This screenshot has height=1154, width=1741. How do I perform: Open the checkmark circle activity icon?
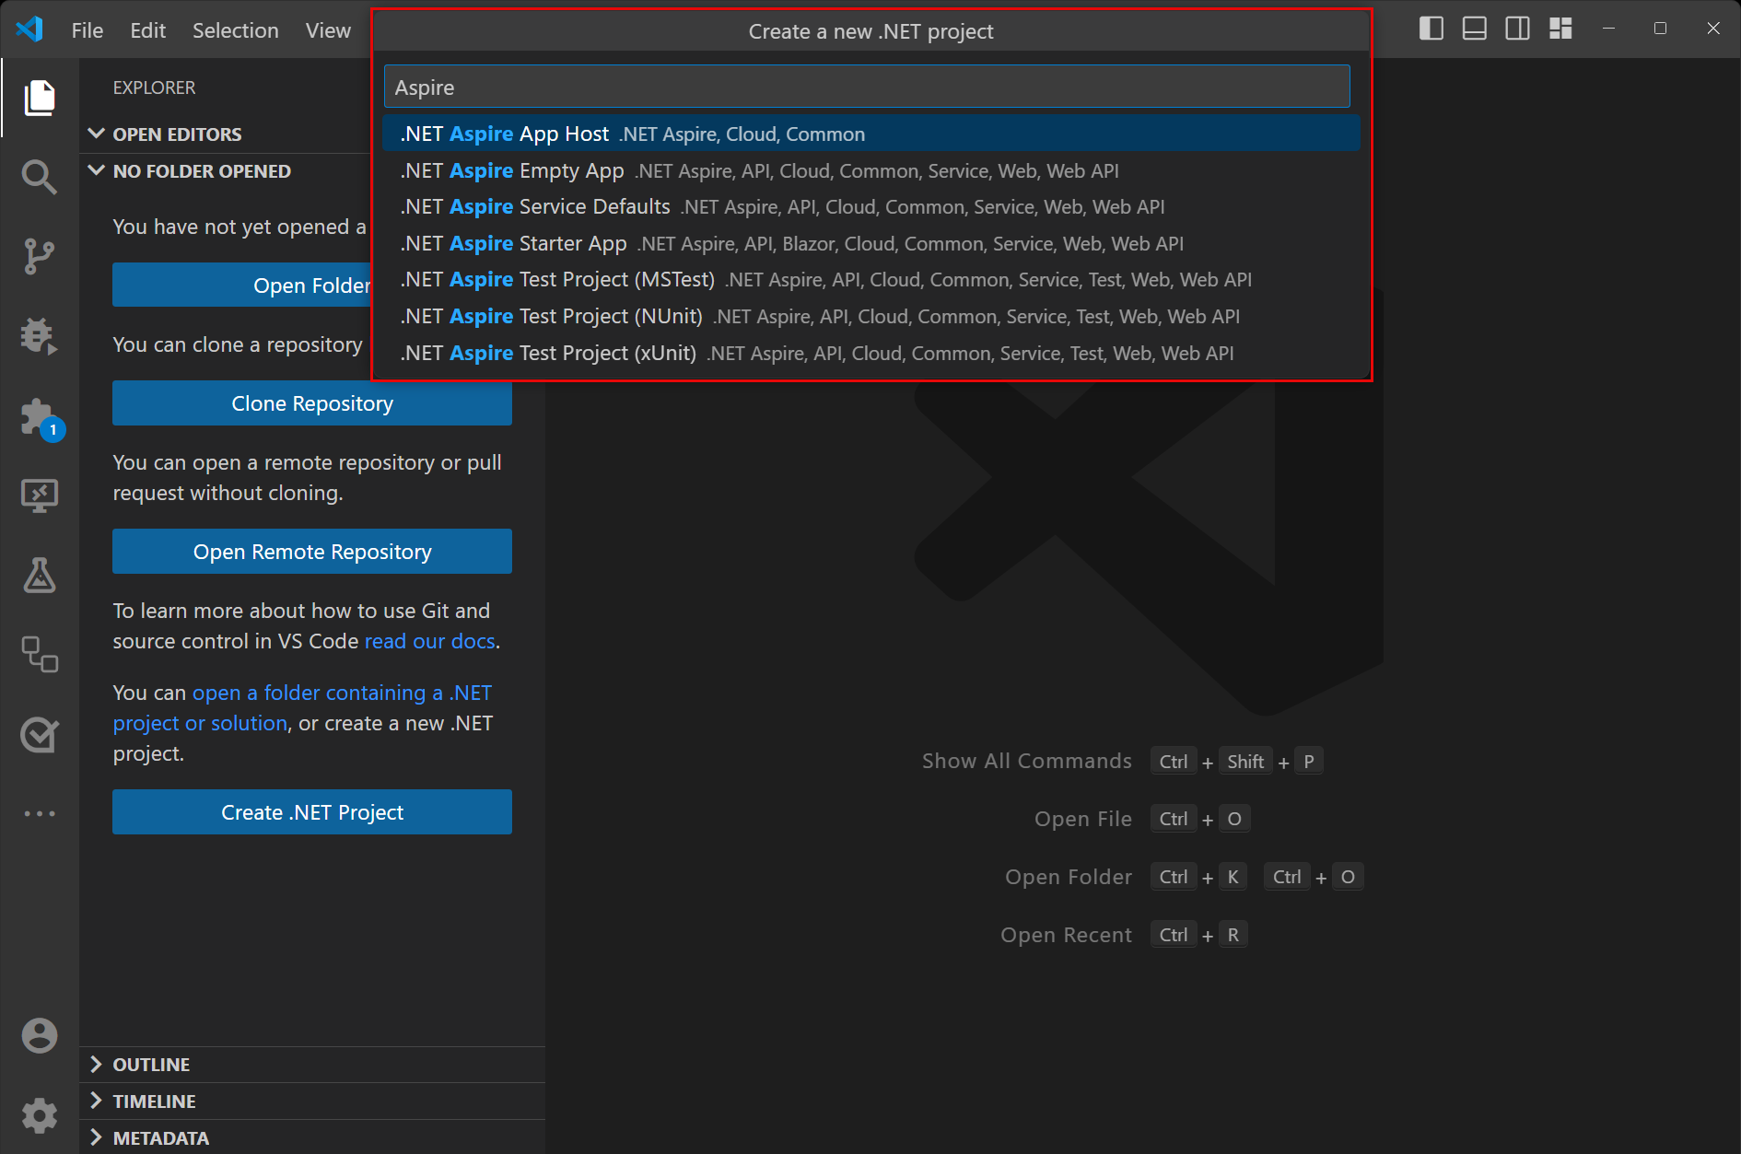point(39,734)
